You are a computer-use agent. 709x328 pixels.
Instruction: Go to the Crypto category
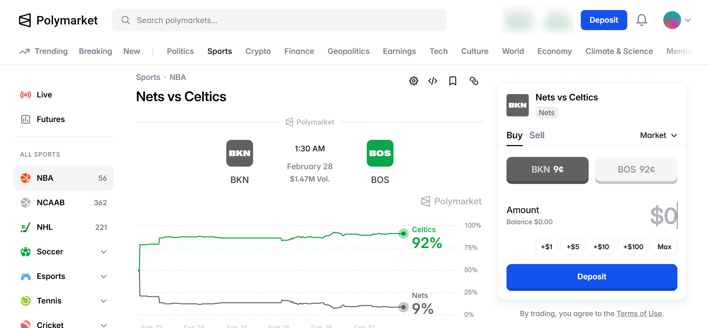(x=258, y=51)
